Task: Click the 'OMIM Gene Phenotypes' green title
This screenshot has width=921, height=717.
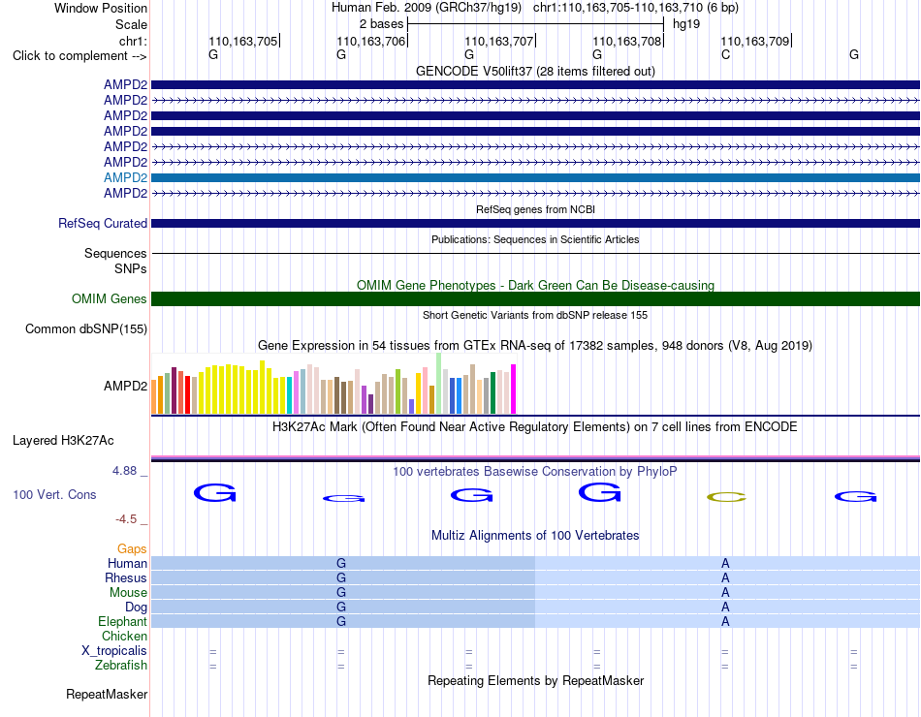Action: 535,286
